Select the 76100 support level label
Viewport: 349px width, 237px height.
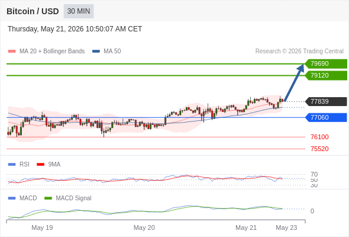319,137
